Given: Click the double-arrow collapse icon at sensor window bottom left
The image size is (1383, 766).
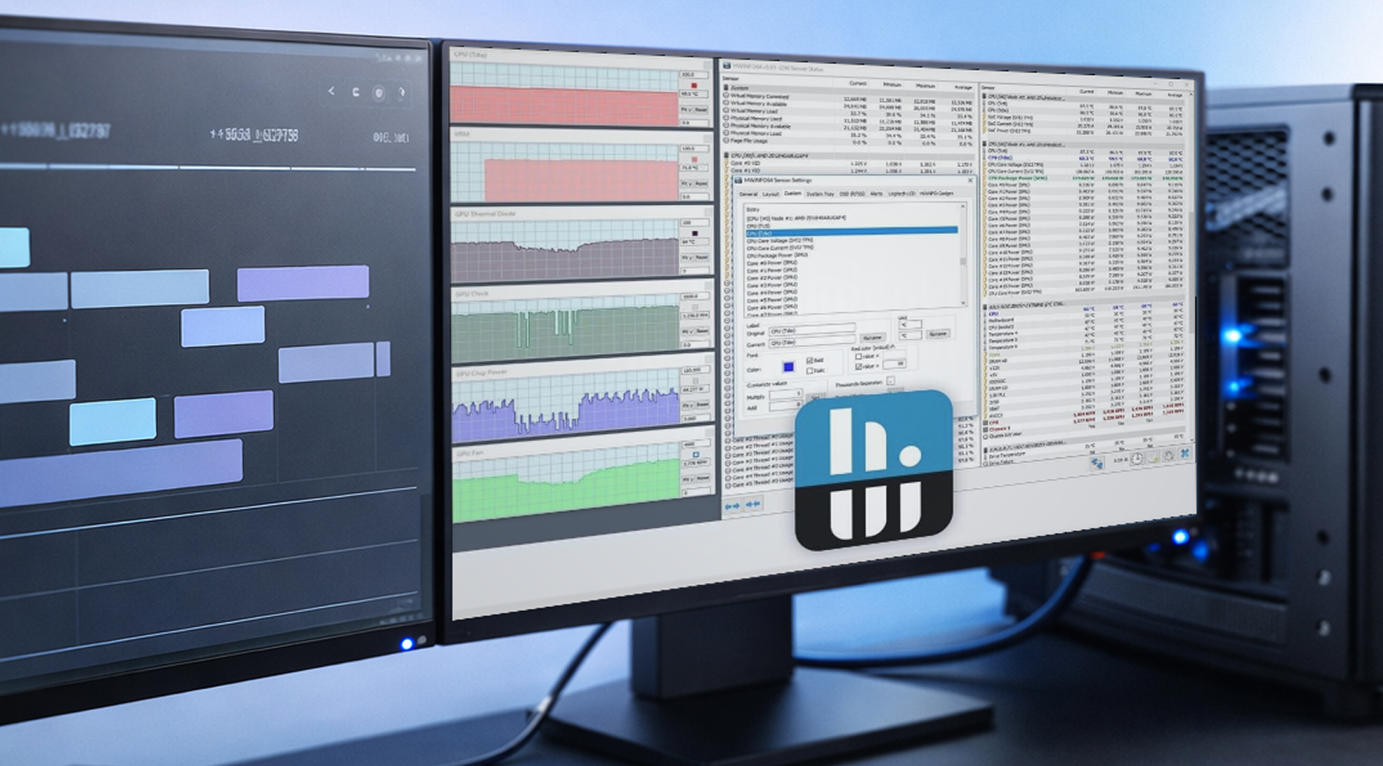Looking at the screenshot, I should pos(751,504).
